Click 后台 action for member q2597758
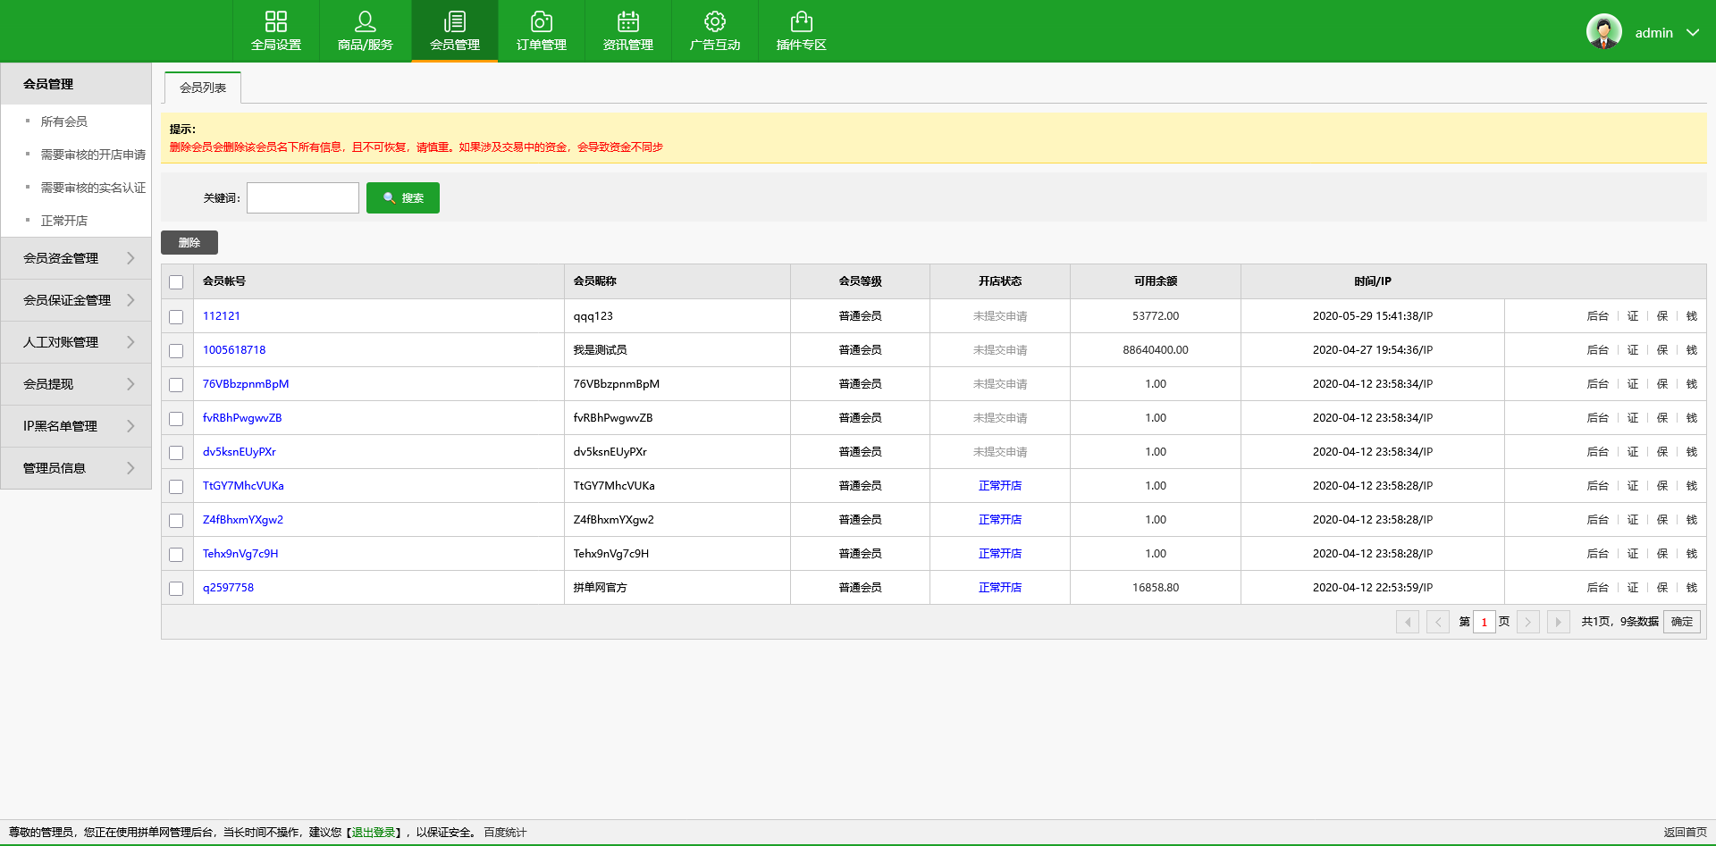 (1597, 588)
